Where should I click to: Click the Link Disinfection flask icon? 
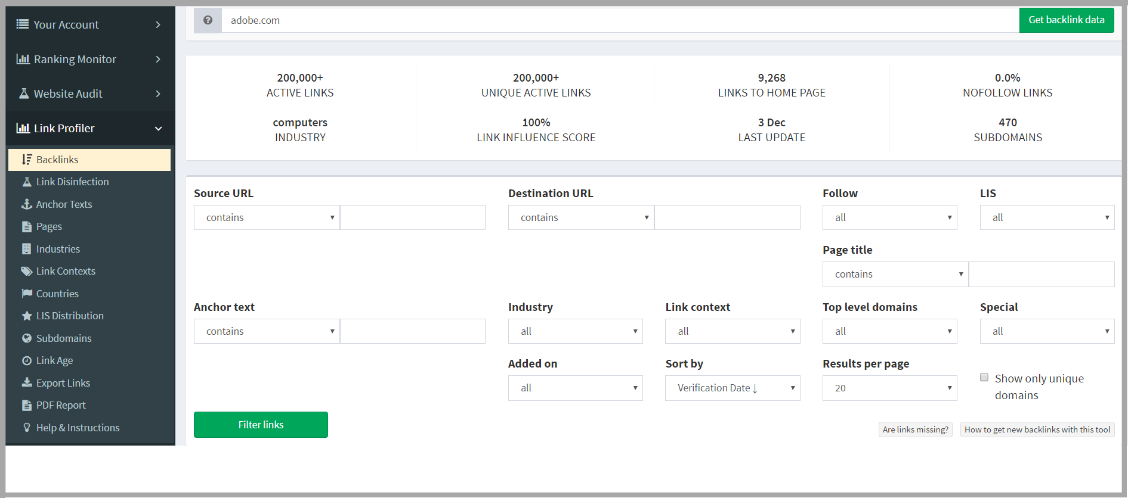(x=27, y=182)
